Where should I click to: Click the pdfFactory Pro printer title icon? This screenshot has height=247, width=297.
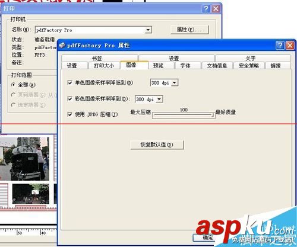62,45
